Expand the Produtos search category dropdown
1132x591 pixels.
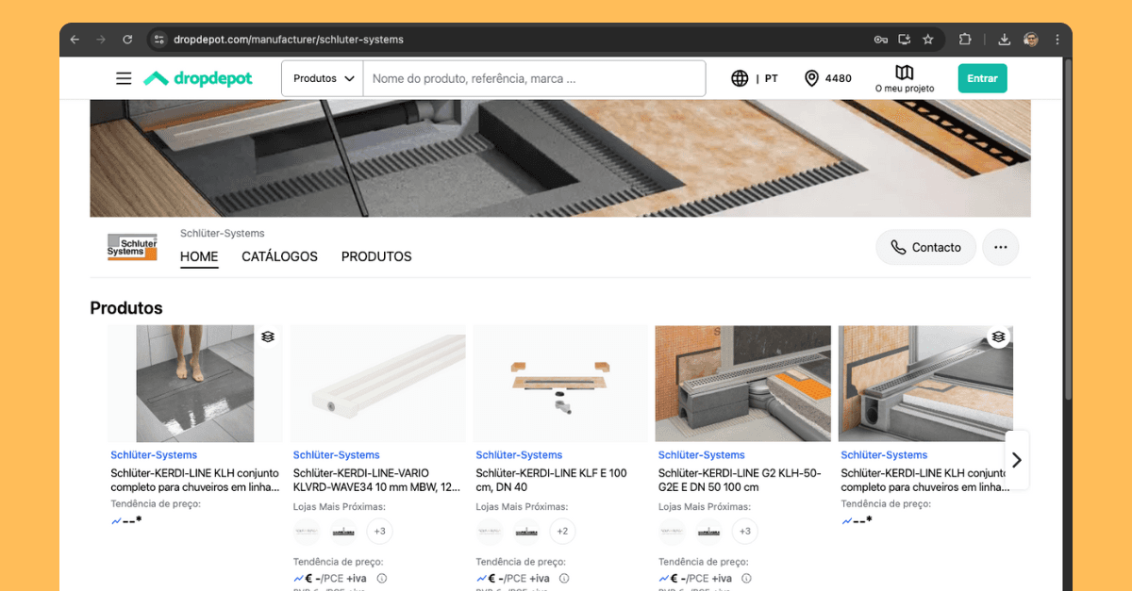coord(323,78)
